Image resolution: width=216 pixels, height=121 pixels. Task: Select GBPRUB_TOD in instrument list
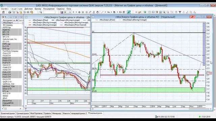pyautogui.click(x=12, y=84)
